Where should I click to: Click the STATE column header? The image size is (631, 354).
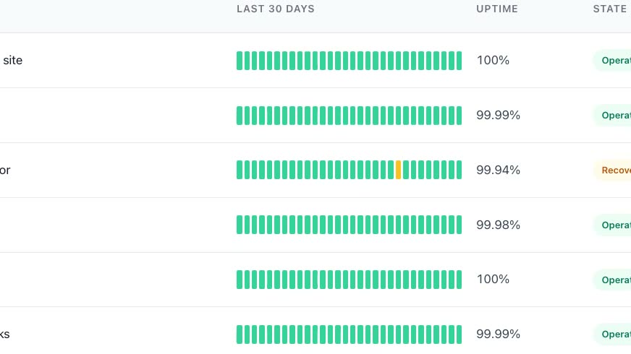(610, 9)
